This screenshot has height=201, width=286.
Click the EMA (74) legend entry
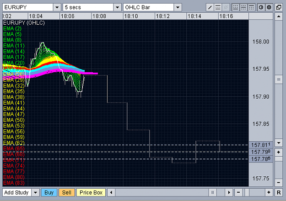coord(14,166)
